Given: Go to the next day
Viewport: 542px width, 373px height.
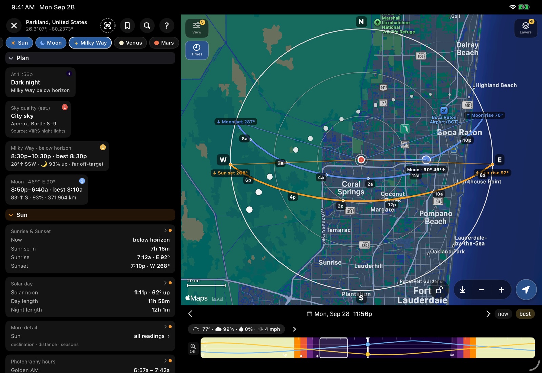Looking at the screenshot, I should click(488, 314).
